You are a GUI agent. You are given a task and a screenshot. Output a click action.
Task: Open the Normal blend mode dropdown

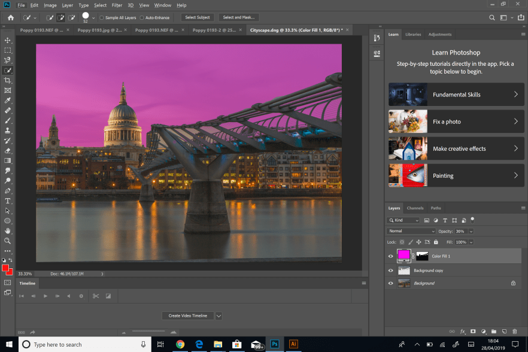point(411,231)
